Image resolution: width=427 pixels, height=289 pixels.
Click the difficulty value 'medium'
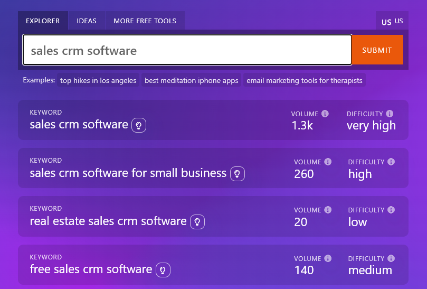pyautogui.click(x=370, y=270)
